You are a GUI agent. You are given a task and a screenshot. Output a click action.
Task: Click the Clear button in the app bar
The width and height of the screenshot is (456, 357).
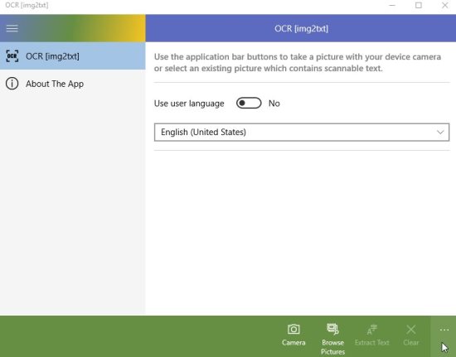tap(411, 335)
